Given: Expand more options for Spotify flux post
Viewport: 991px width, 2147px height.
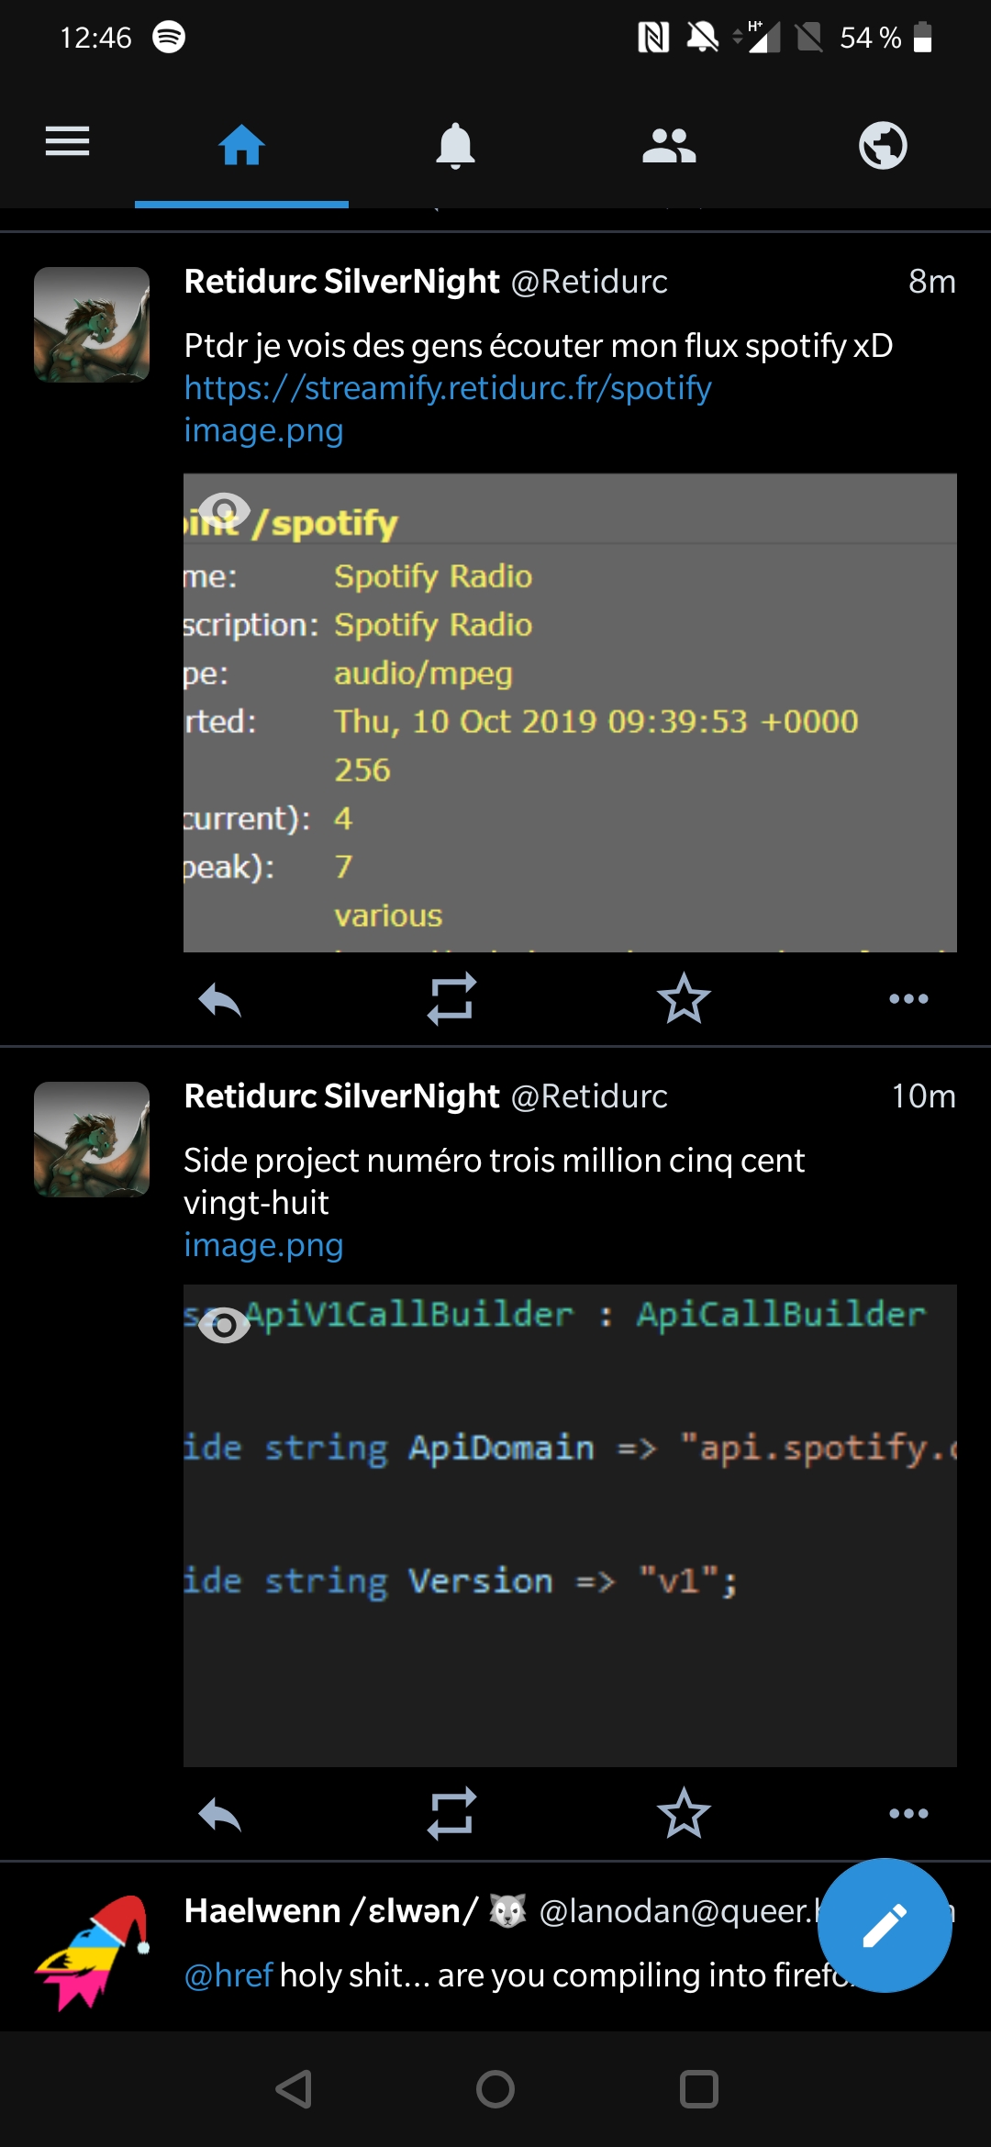Looking at the screenshot, I should click(x=908, y=998).
